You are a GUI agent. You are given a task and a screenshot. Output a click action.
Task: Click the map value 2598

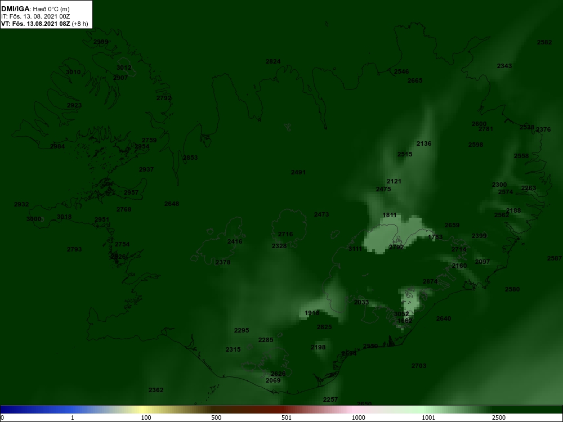[x=476, y=145]
